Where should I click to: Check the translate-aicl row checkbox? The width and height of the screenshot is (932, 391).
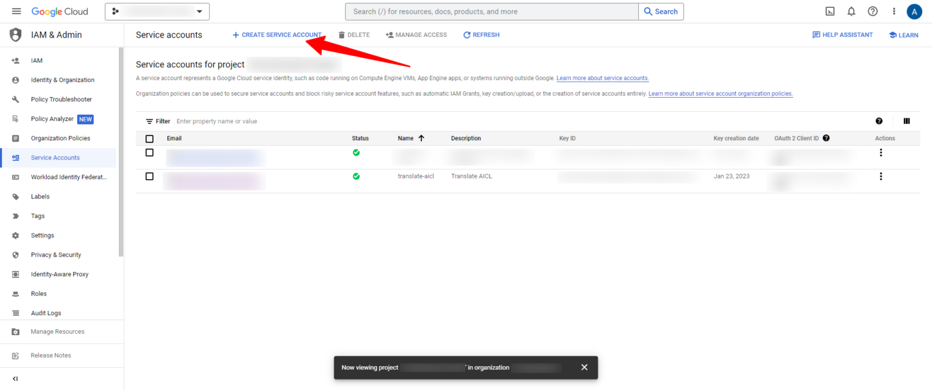coord(149,176)
